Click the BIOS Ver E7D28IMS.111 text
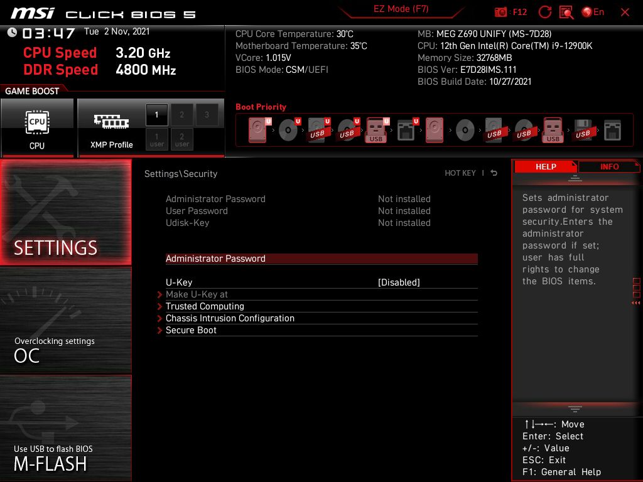 coord(467,70)
